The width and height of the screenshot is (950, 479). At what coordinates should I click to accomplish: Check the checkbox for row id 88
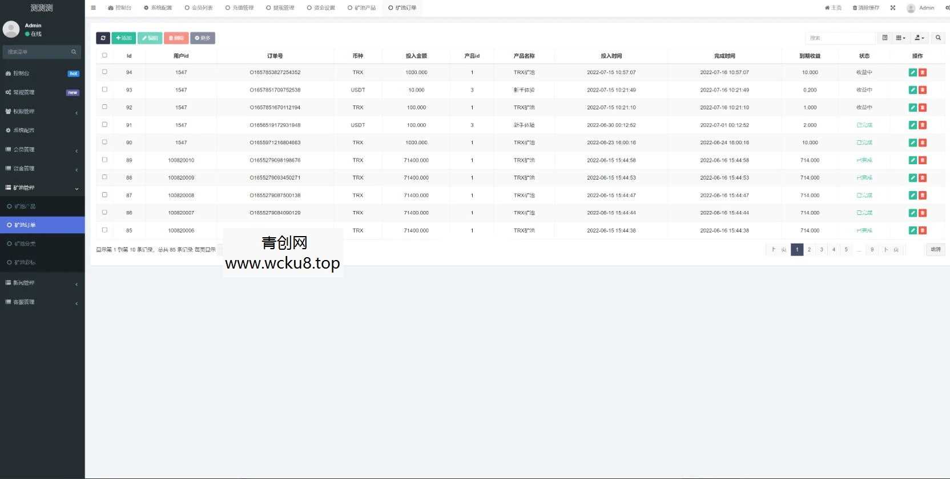click(104, 177)
